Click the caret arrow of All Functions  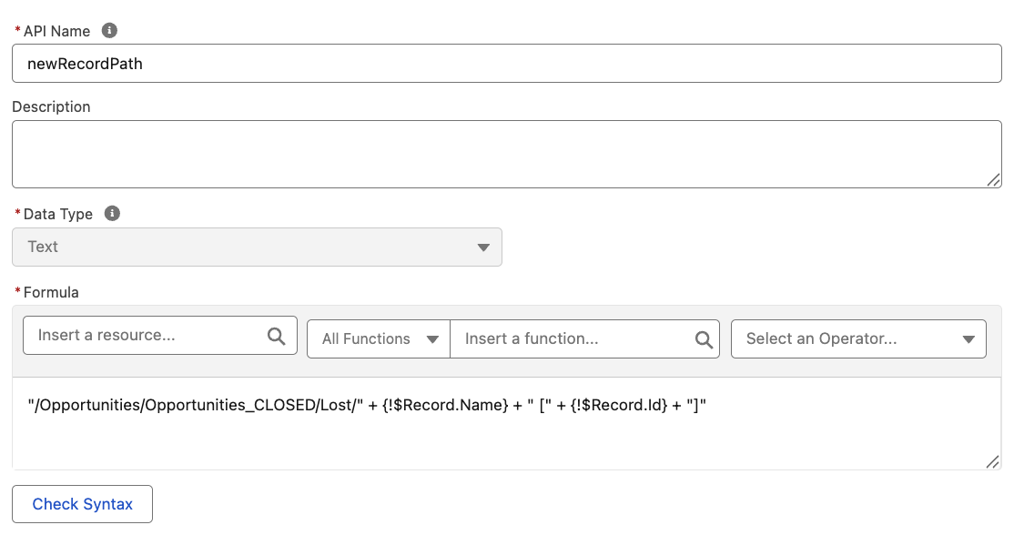coord(433,339)
